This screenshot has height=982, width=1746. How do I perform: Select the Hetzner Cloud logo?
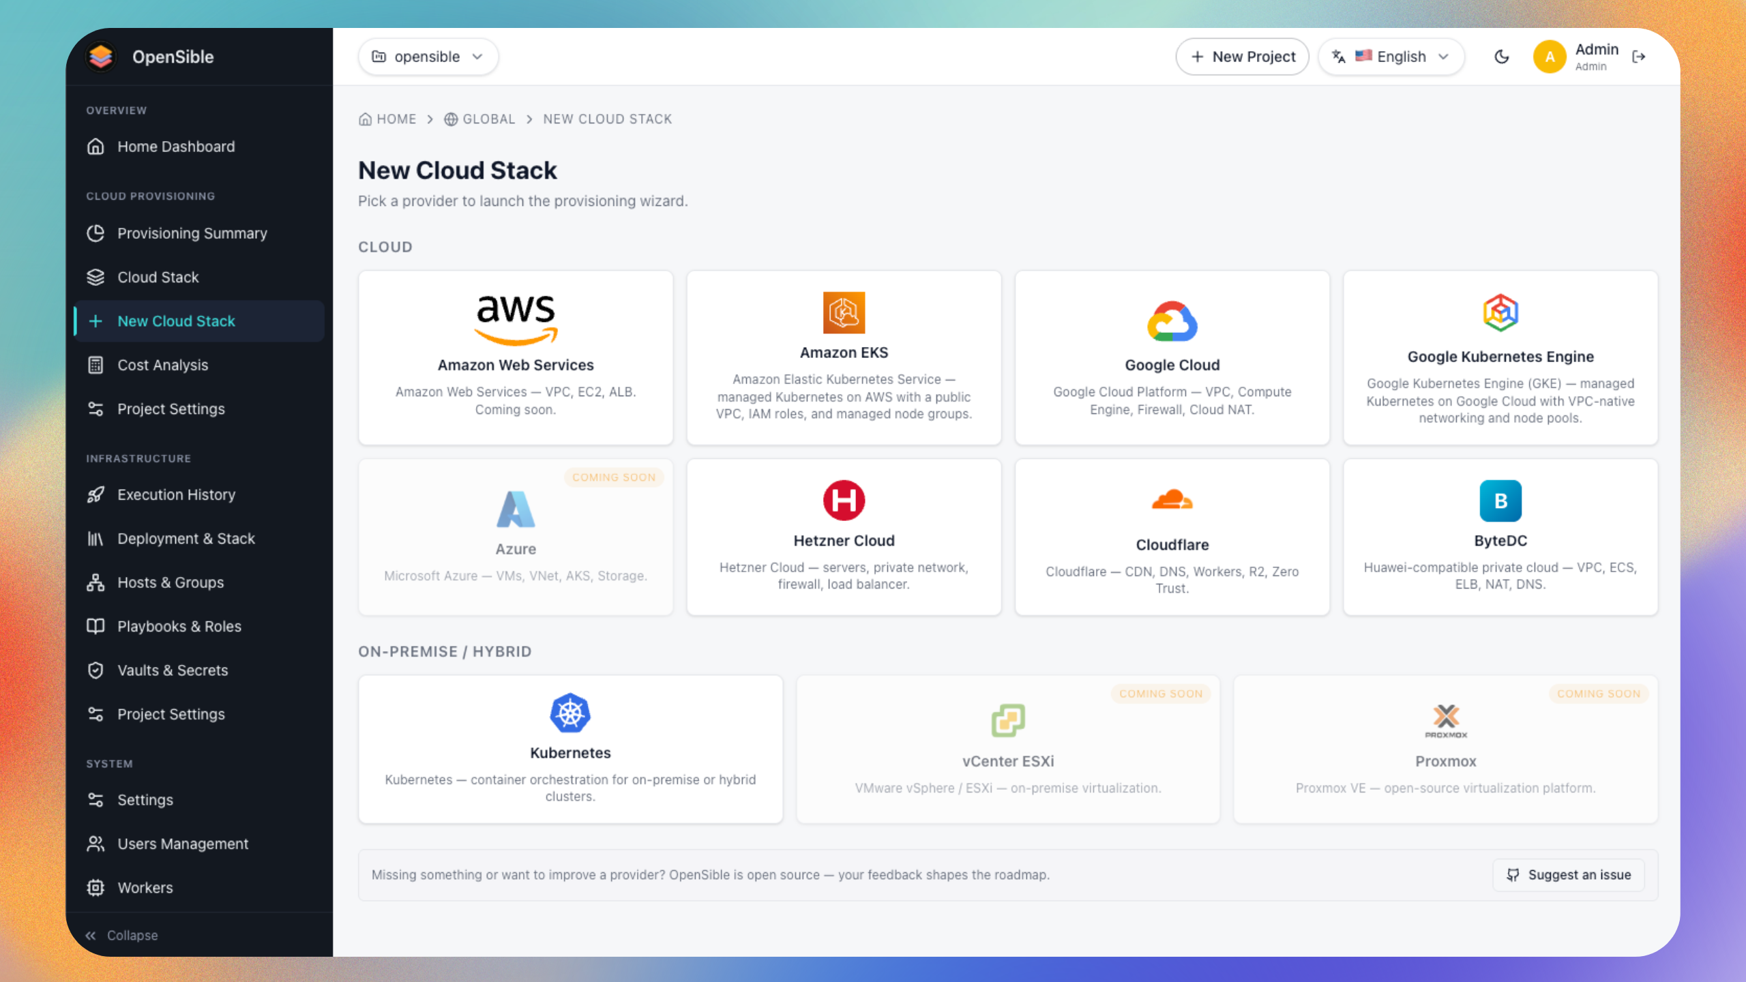[x=844, y=501]
